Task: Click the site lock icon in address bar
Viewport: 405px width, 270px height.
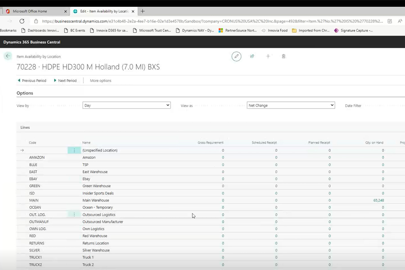Action: (36, 21)
